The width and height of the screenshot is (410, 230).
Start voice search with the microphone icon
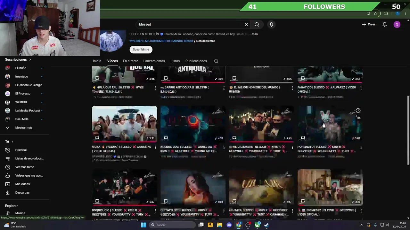click(271, 24)
